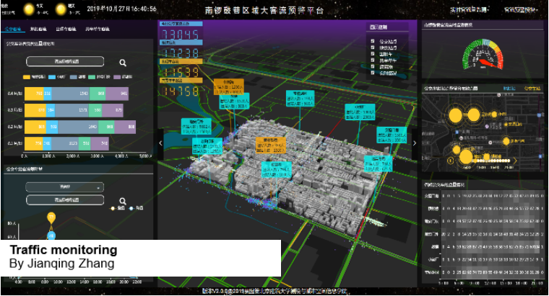This screenshot has width=549, height=296.
Task: Click the left arrow beside the 3D map
Action: point(160,143)
